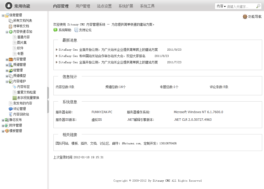Expand the 组管理 tree node
264x189 pixels.
7,71
